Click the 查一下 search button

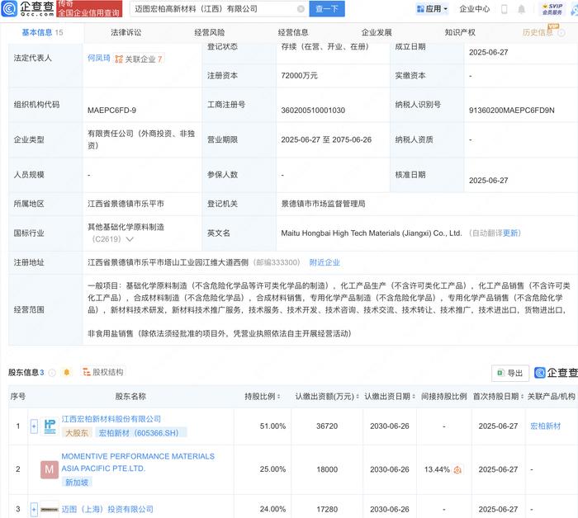click(327, 9)
